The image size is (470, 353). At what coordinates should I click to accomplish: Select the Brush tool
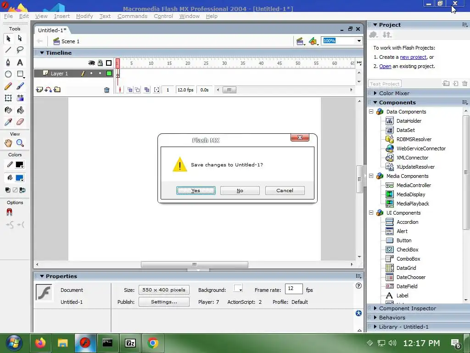[20, 86]
